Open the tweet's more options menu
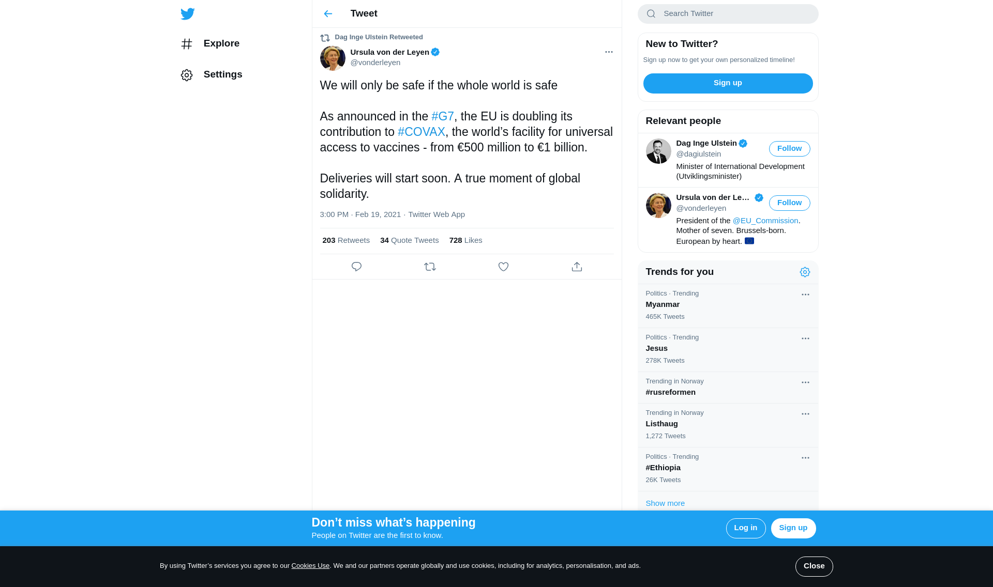 coord(609,52)
